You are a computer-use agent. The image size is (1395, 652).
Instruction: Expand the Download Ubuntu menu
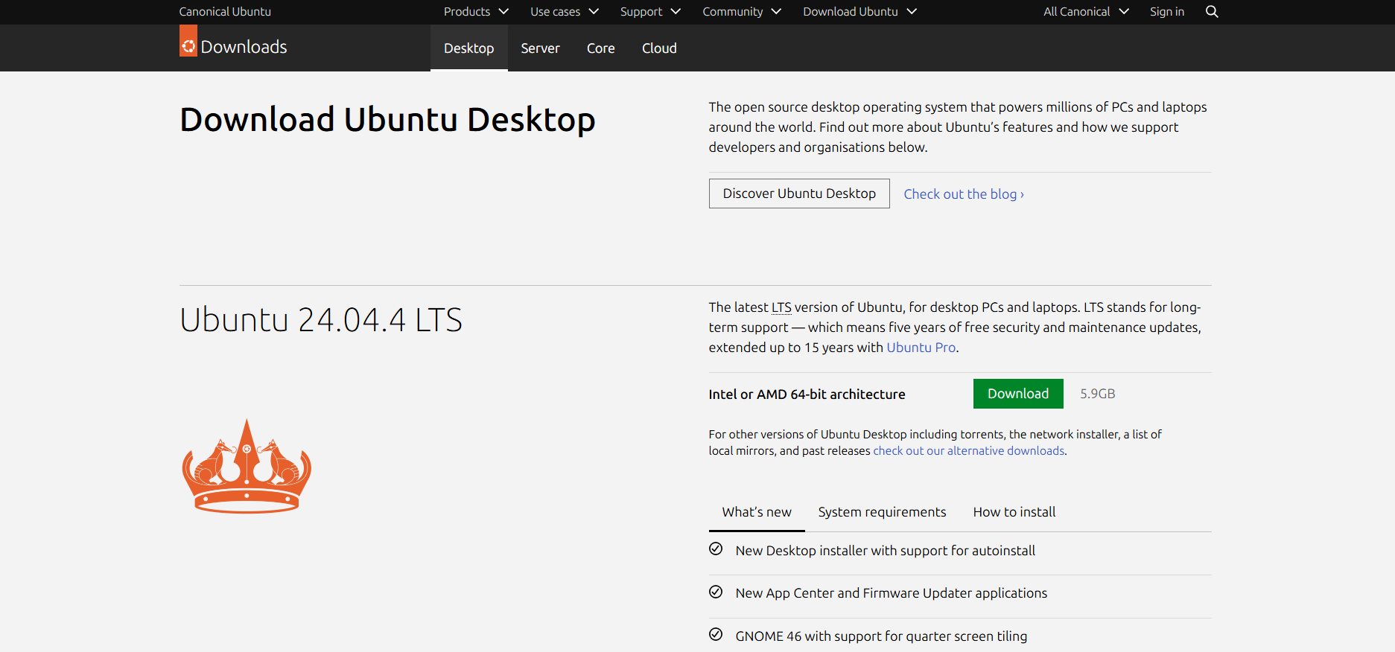pos(859,12)
